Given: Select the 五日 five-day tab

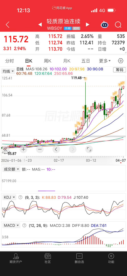Looking at the screenshot, I should tap(86, 61).
